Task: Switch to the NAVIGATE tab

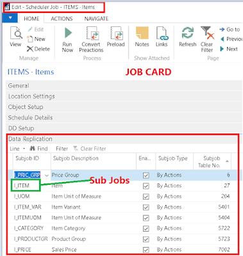Action: click(x=96, y=19)
